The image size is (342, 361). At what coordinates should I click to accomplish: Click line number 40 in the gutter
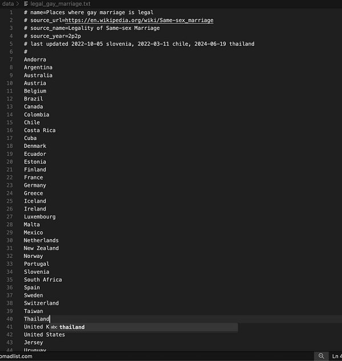coord(10,319)
